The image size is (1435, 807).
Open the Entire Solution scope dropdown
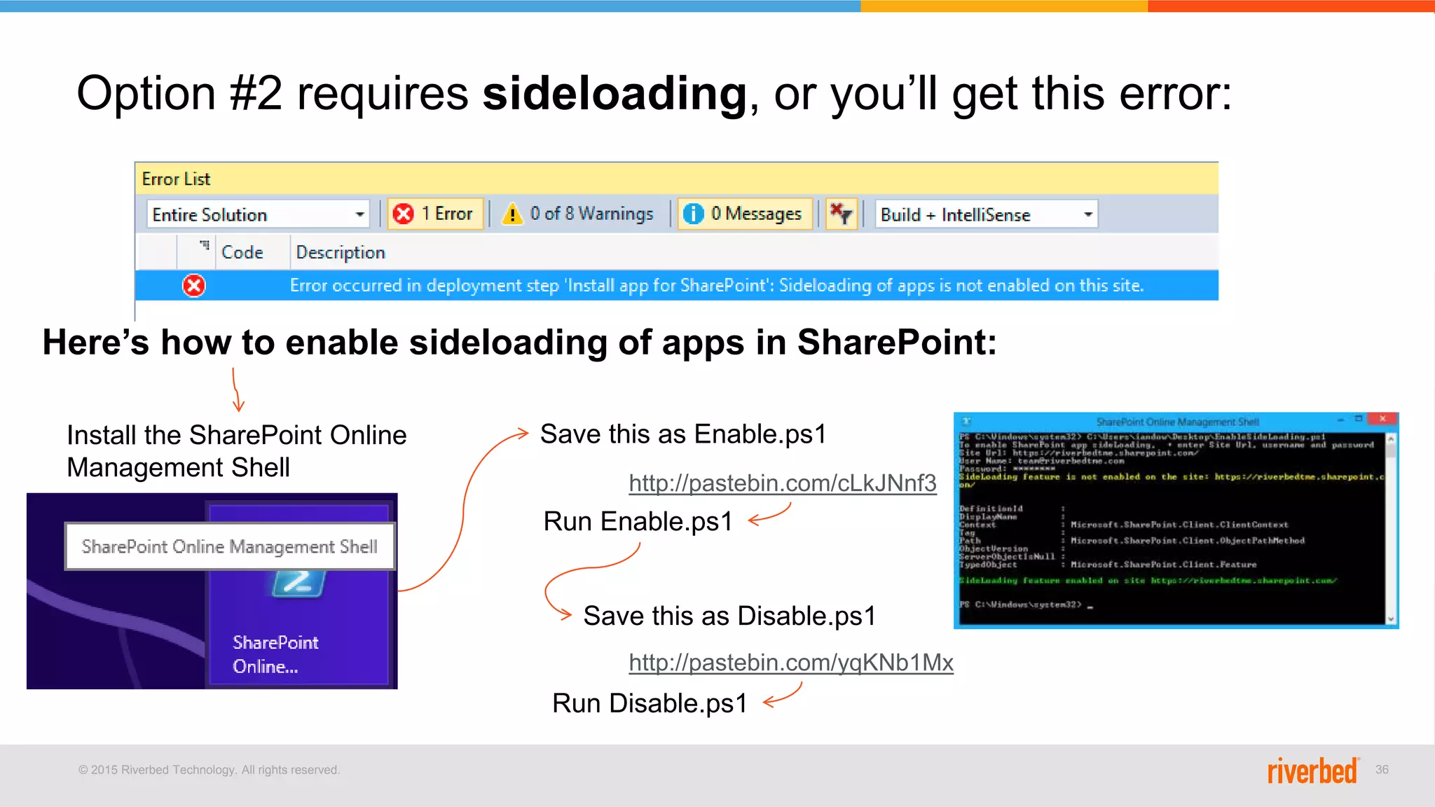click(359, 214)
